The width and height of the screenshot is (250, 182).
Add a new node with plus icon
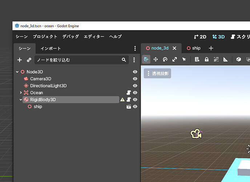pyautogui.click(x=20, y=60)
